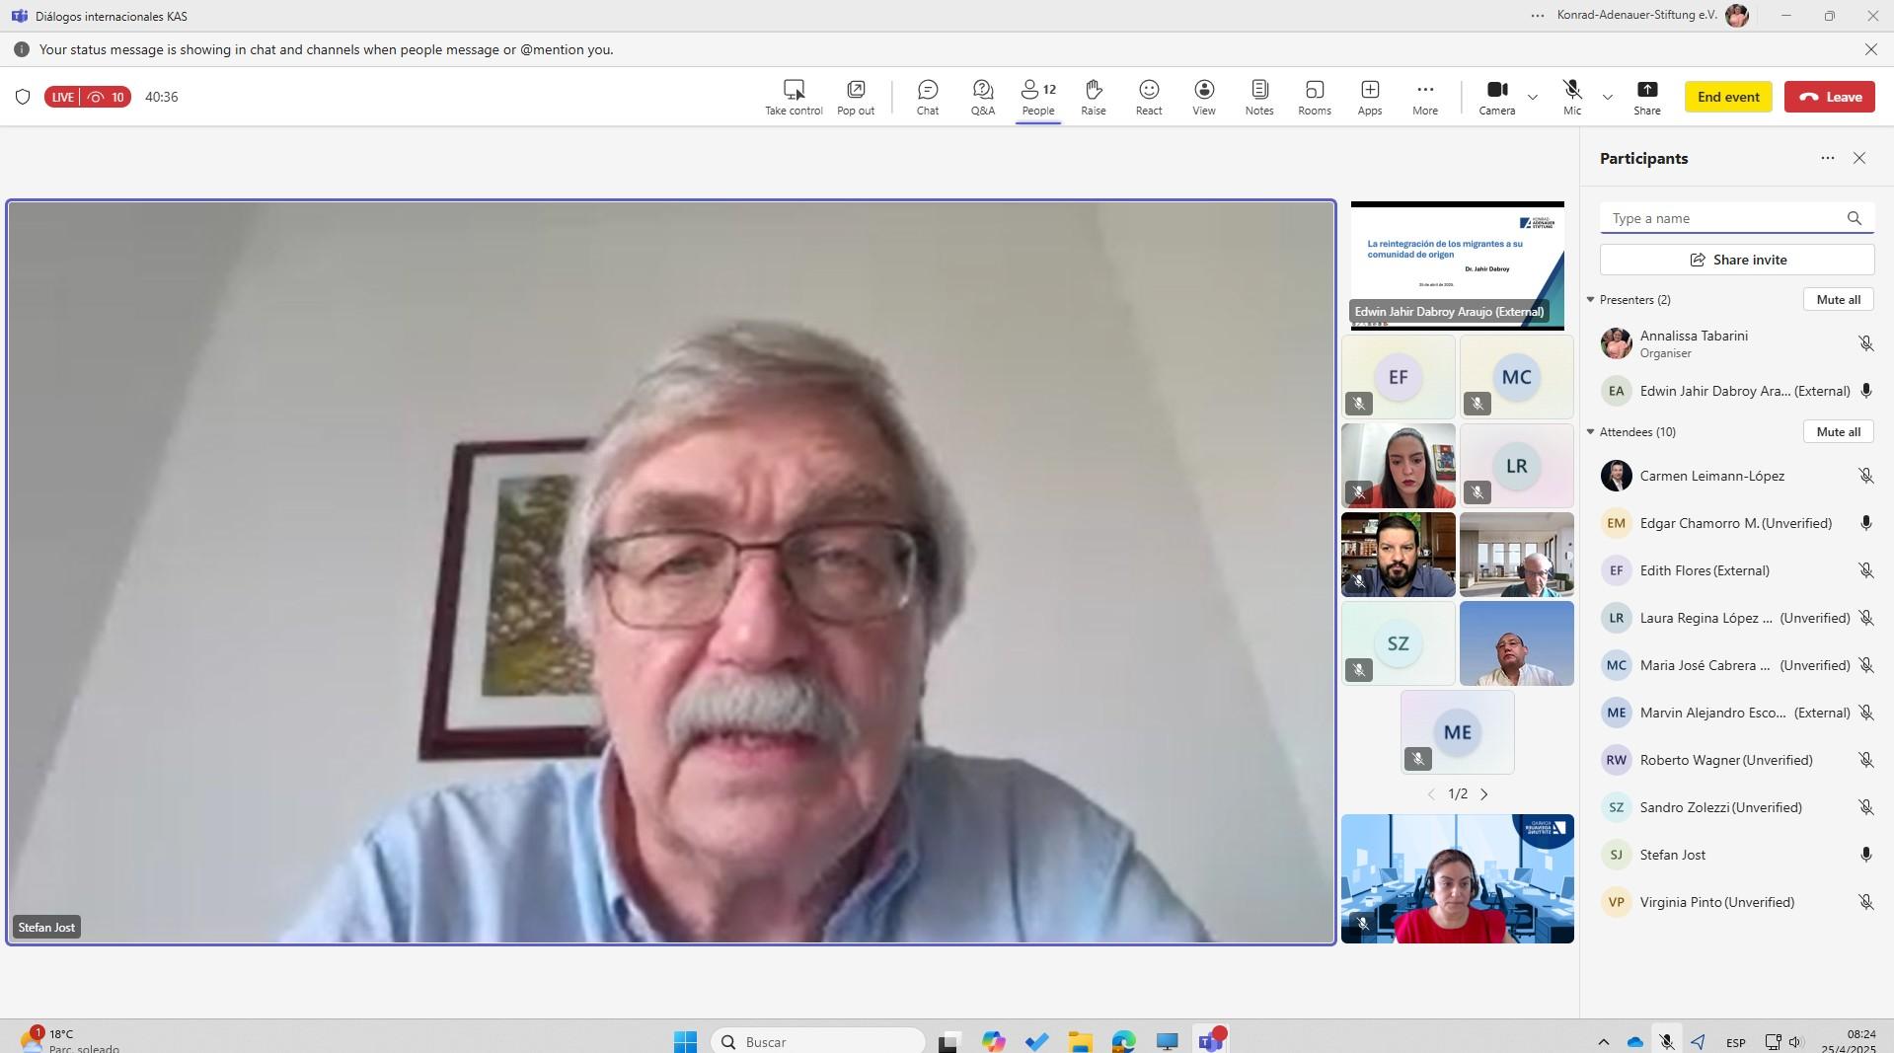The height and width of the screenshot is (1053, 1894).
Task: Open breakout Rooms
Action: (x=1314, y=97)
